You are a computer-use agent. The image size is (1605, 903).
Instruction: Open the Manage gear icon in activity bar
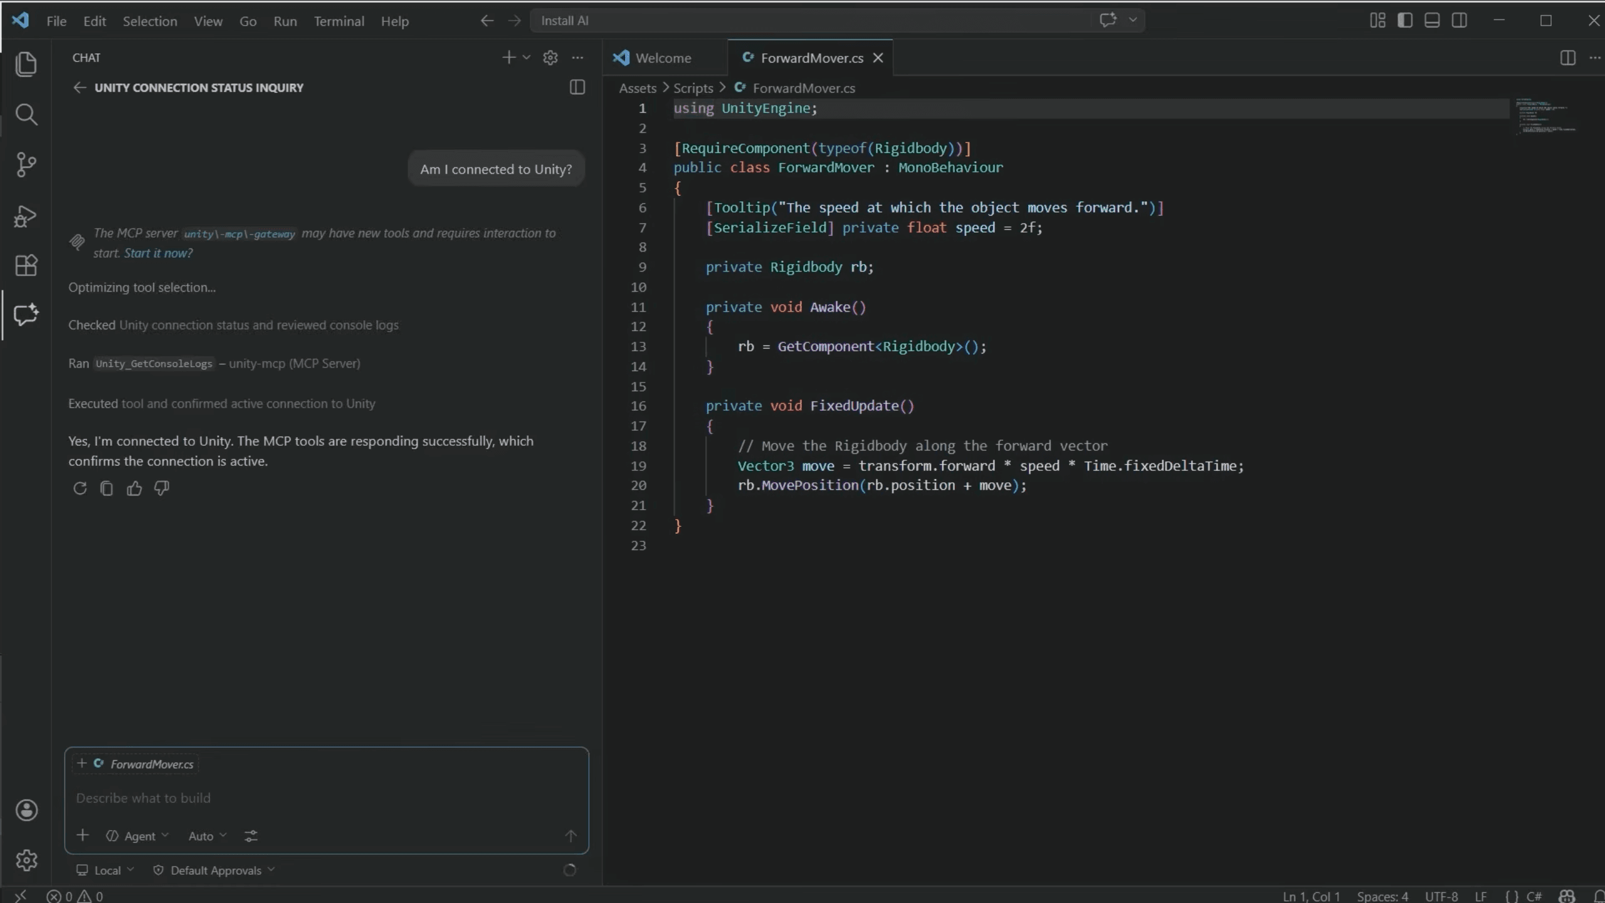click(x=26, y=860)
